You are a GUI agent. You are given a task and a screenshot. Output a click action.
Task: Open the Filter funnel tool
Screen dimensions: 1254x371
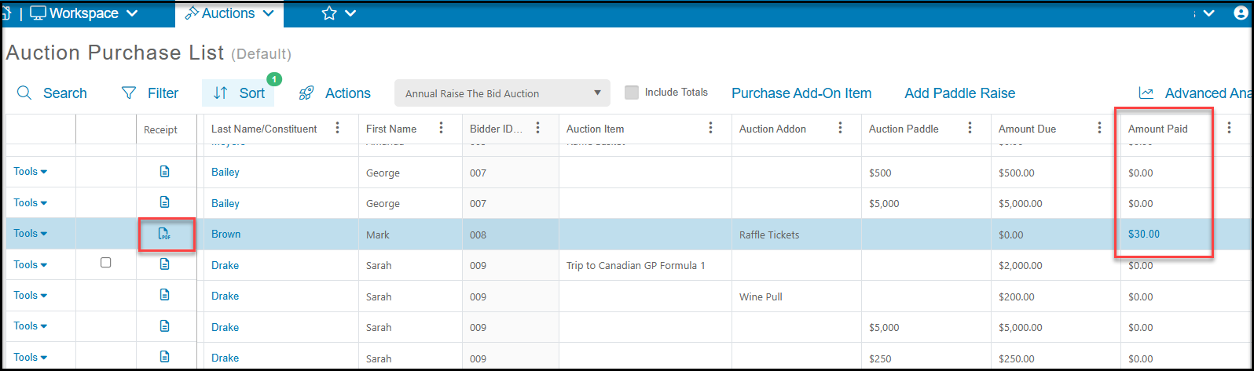pos(129,93)
